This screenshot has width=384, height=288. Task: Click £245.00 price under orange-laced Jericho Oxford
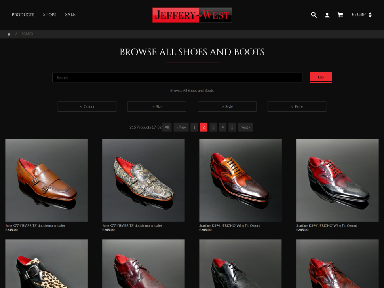(x=205, y=230)
